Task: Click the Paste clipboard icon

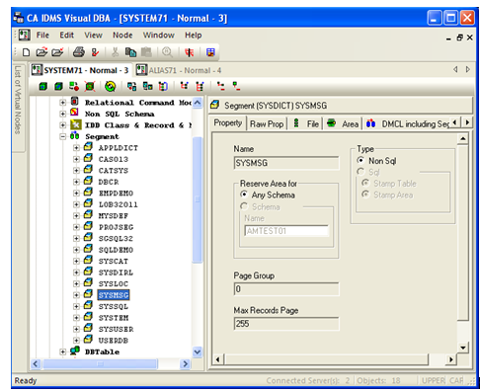Action: click(146, 52)
